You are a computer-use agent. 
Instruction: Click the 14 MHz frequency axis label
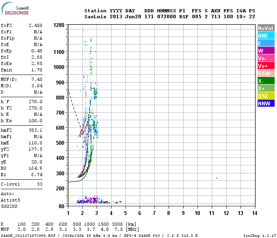point(255,213)
